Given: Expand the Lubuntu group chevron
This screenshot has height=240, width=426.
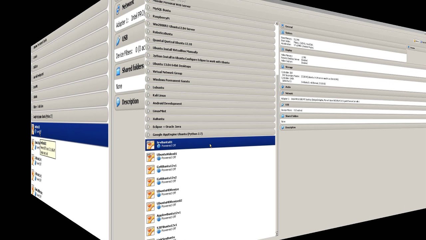Looking at the screenshot, I should pyautogui.click(x=148, y=87).
